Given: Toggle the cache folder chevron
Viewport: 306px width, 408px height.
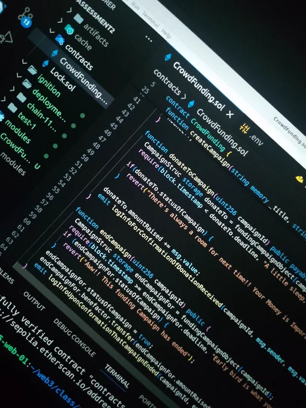Looking at the screenshot, I should click(61, 20).
